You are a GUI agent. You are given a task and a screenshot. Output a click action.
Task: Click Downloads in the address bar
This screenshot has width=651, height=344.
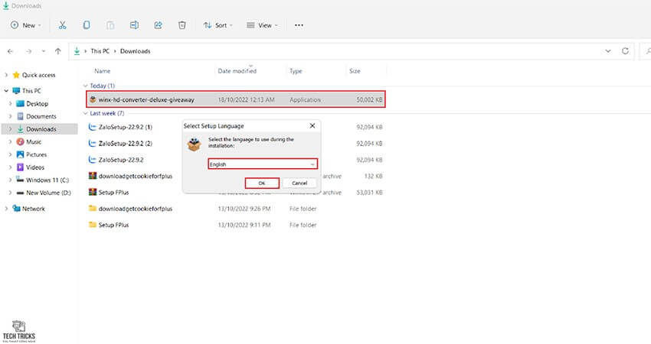[135, 51]
